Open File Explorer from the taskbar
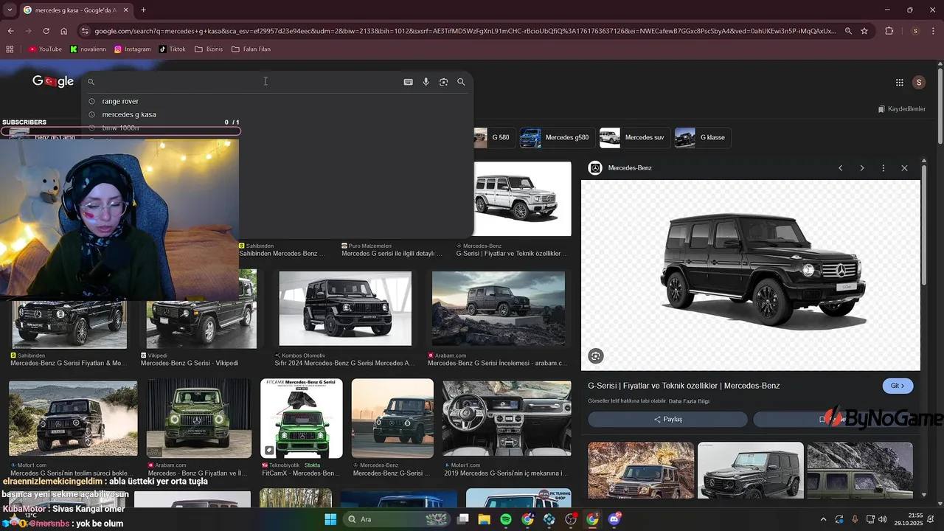The width and height of the screenshot is (944, 531). pyautogui.click(x=484, y=519)
